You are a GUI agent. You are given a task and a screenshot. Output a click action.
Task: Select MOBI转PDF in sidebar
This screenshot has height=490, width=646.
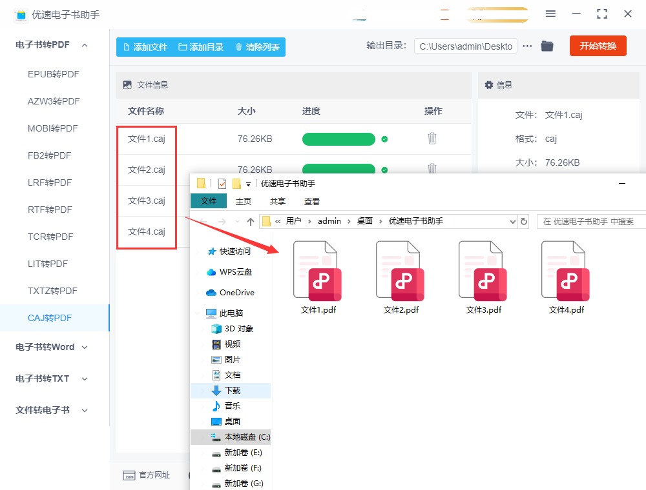[53, 129]
